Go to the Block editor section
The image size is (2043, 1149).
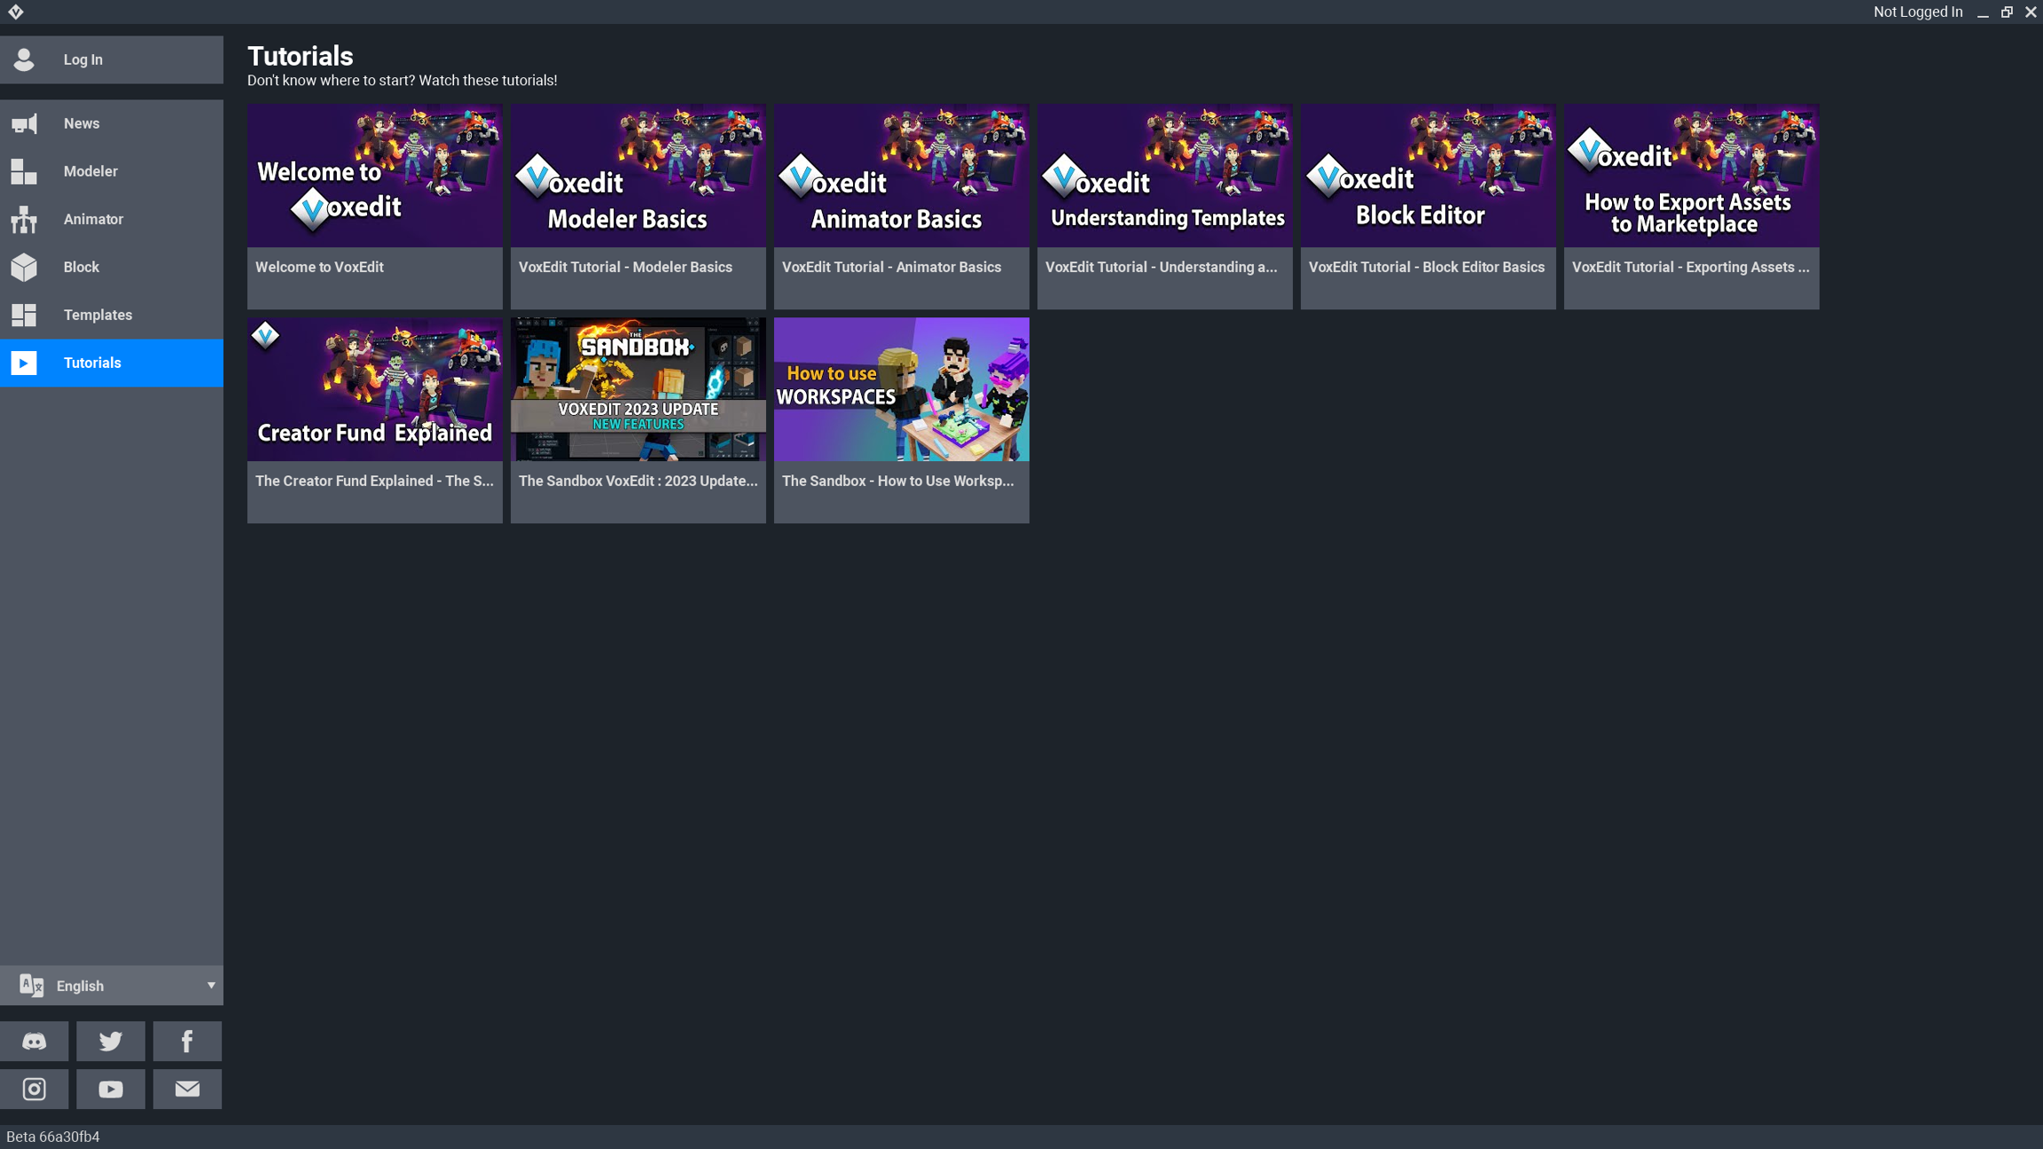coord(82,267)
